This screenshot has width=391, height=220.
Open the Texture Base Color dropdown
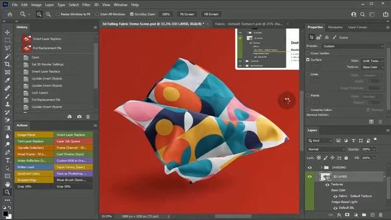tap(373, 67)
